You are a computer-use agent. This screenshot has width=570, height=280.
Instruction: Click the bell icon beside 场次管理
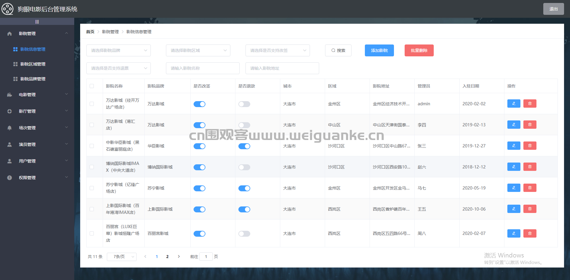coord(9,128)
